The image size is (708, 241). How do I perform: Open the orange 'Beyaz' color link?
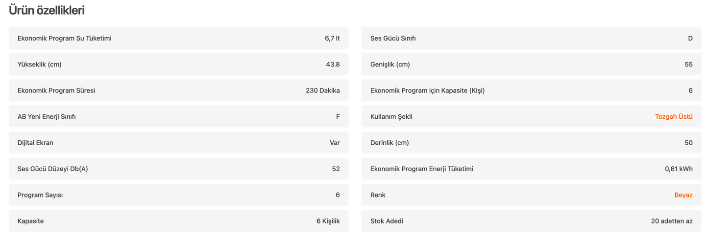683,195
